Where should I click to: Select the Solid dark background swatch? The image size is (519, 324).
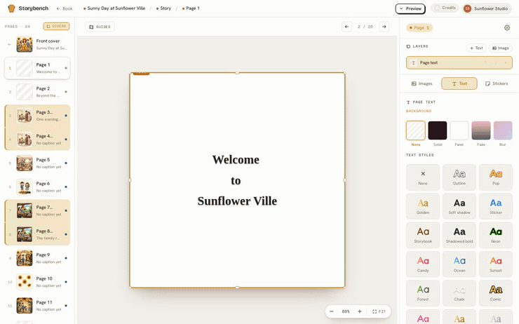437,130
